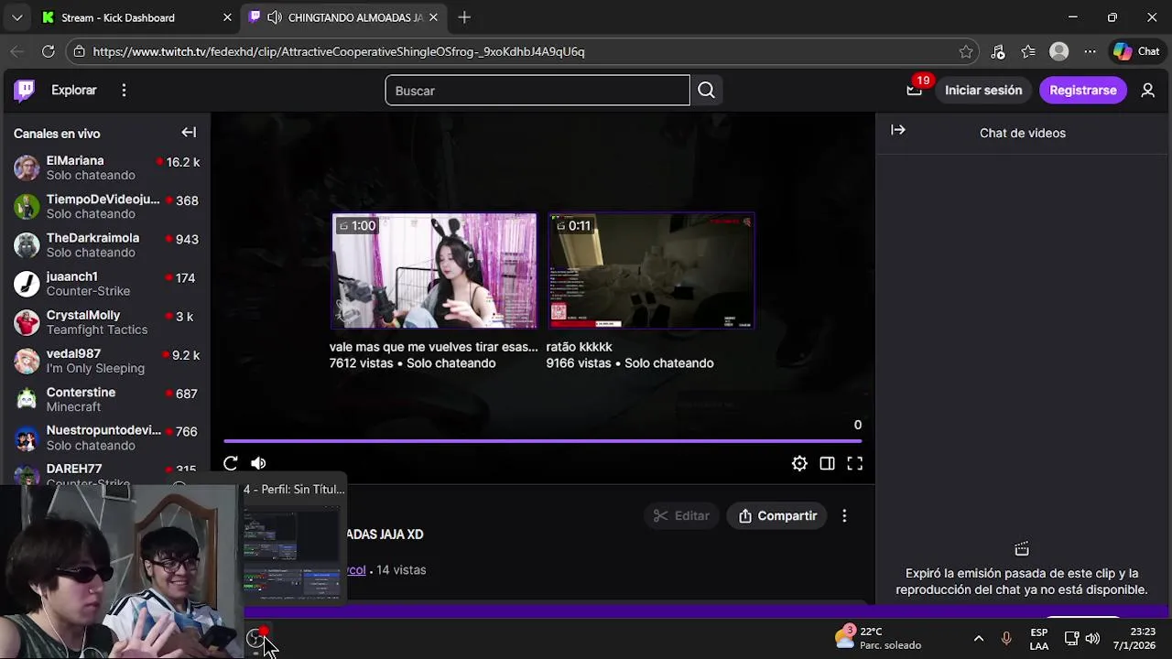This screenshot has height=659, width=1172.
Task: View site information lock icon
Action: pyautogui.click(x=80, y=51)
